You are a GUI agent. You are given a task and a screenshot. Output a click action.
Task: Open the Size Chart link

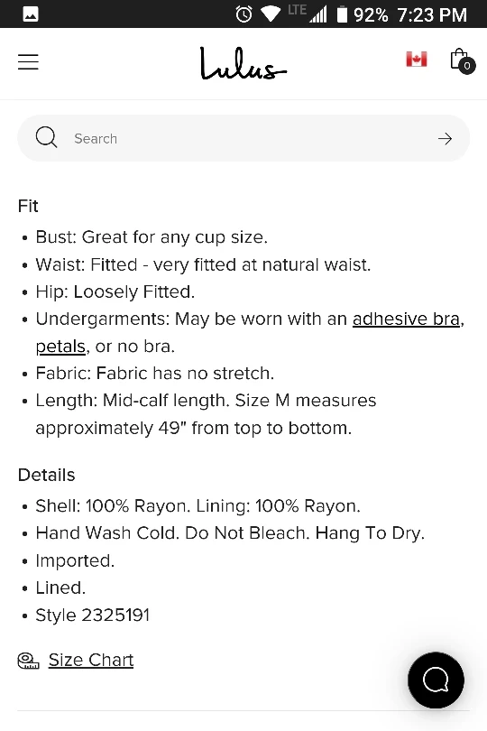point(91,660)
